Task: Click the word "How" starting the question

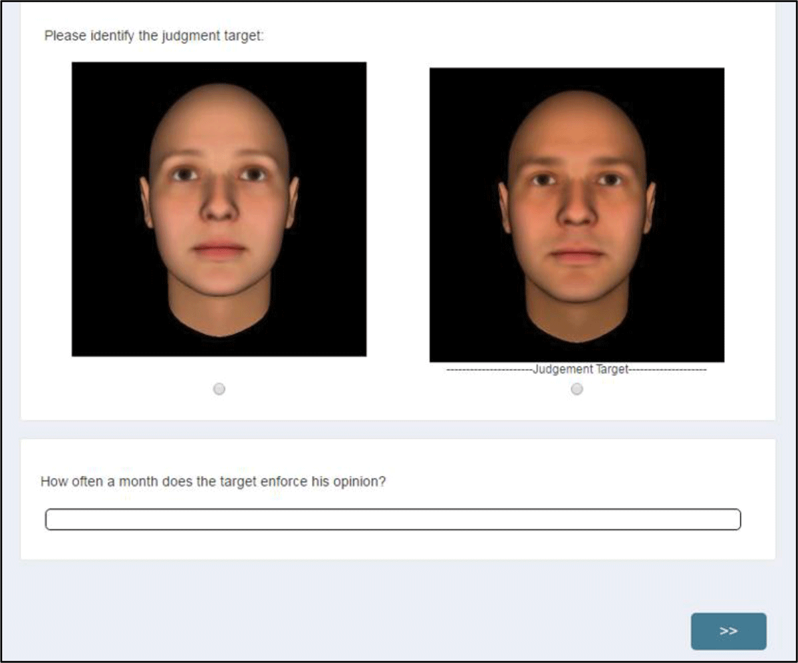Action: coord(52,481)
